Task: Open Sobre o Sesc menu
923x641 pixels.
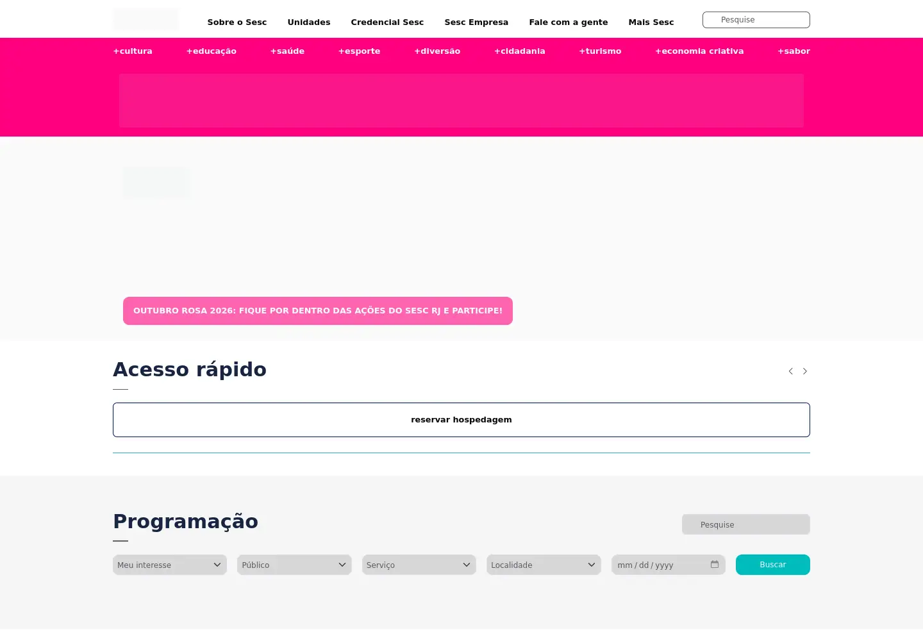Action: coord(237,22)
